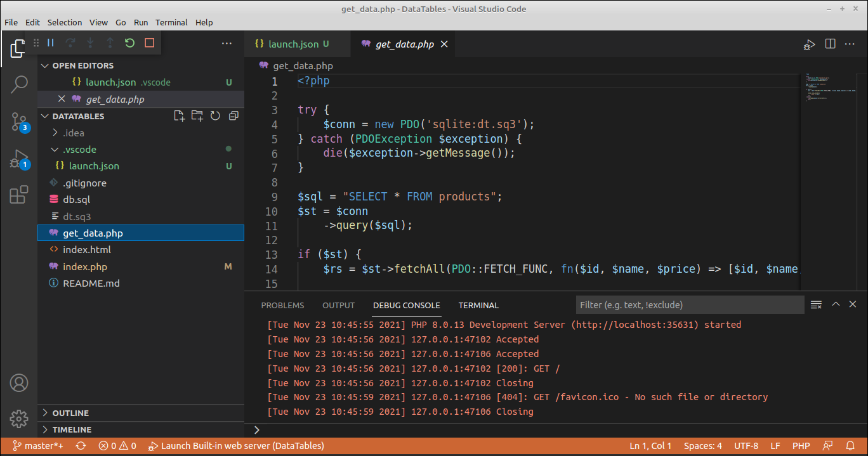Step into with the debugger
The height and width of the screenshot is (456, 868).
pyautogui.click(x=90, y=43)
